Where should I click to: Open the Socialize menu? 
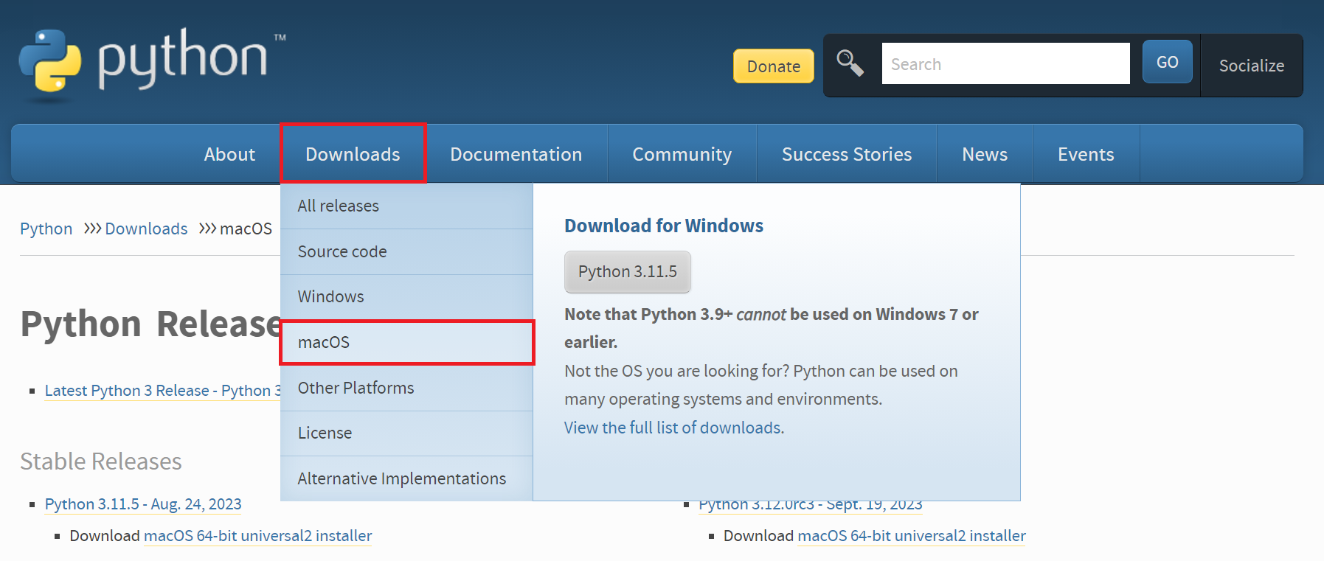click(1251, 66)
